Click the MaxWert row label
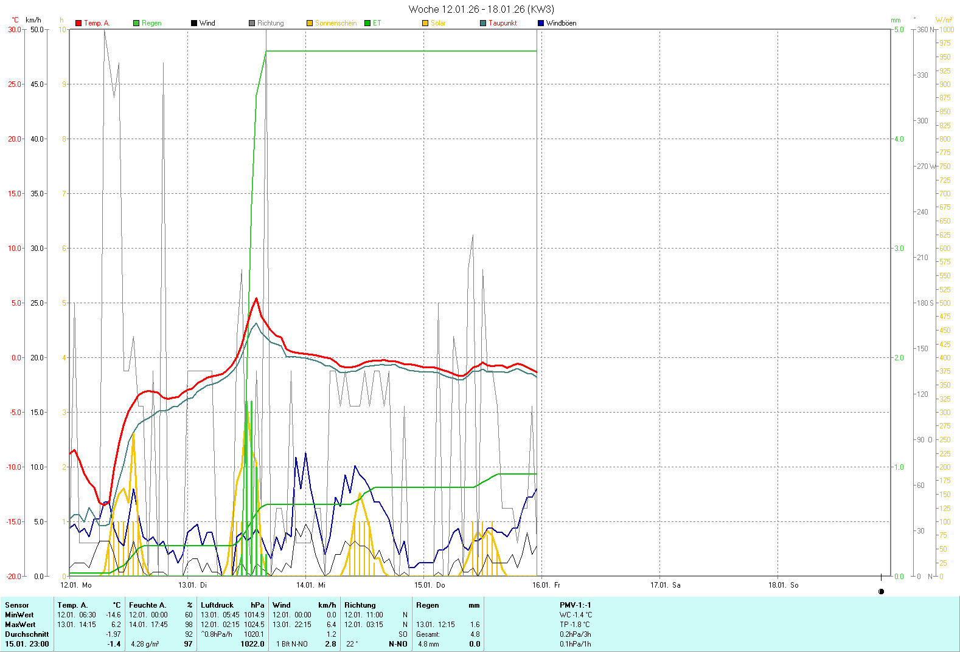Viewport: 960px width, 652px height. click(x=20, y=625)
